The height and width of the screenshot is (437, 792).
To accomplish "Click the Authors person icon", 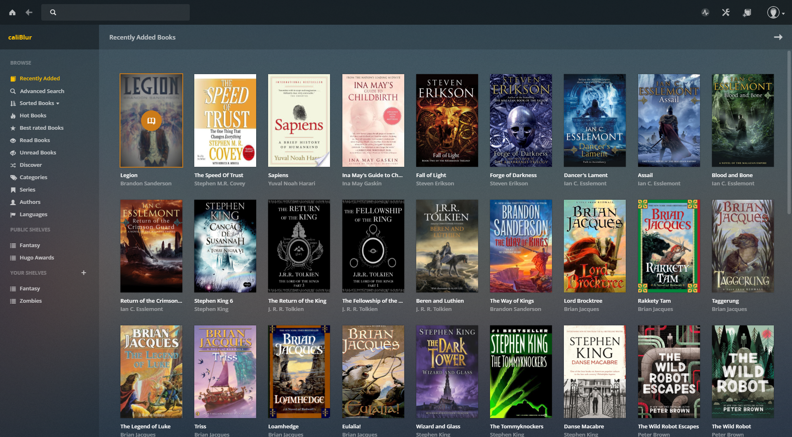I will coord(13,202).
